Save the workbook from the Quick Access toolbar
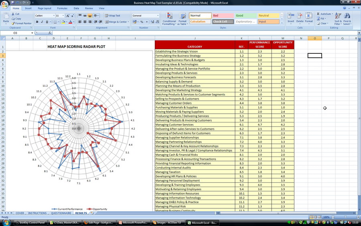The width and height of the screenshot is (361, 226). pos(13,2)
